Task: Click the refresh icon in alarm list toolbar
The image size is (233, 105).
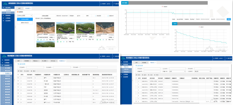Action: tap(136, 75)
